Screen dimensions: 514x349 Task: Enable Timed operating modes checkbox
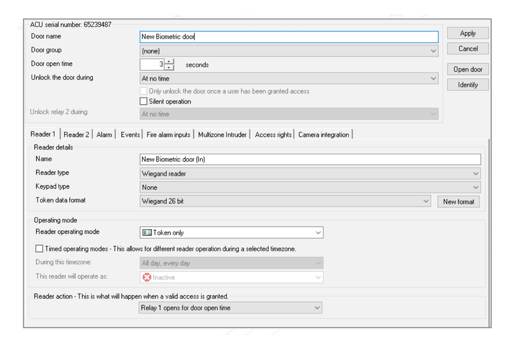39,249
